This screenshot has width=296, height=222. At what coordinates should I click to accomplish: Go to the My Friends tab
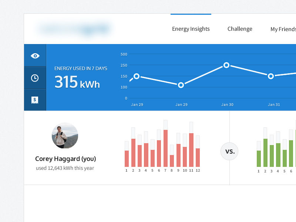point(283,29)
